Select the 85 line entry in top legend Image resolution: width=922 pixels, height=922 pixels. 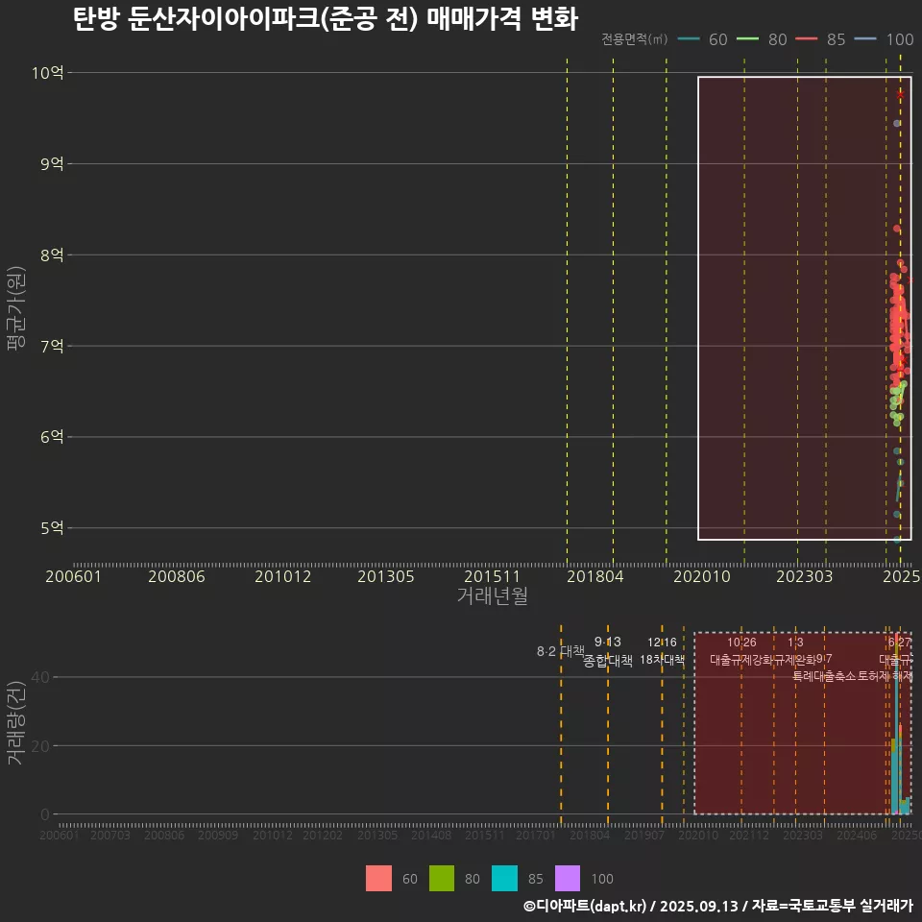pos(820,39)
